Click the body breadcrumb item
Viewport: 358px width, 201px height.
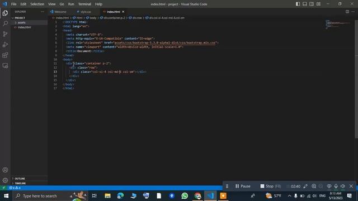pos(91,18)
